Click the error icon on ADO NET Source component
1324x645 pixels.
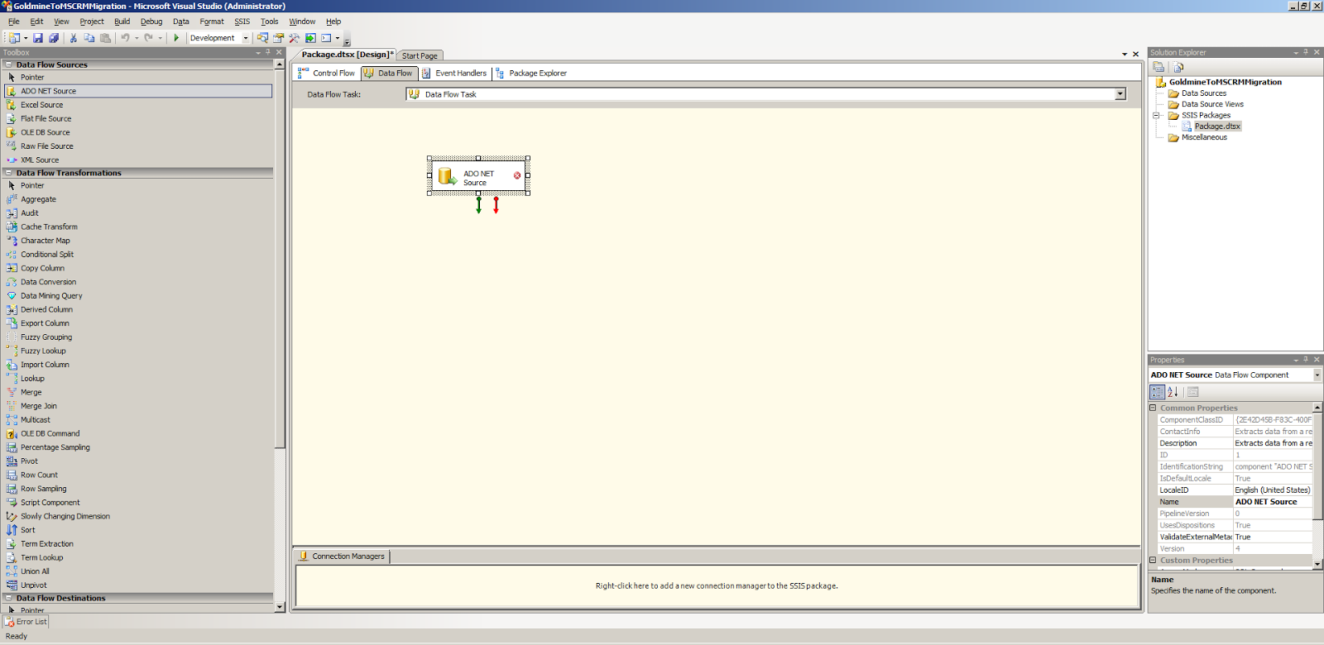tap(517, 175)
